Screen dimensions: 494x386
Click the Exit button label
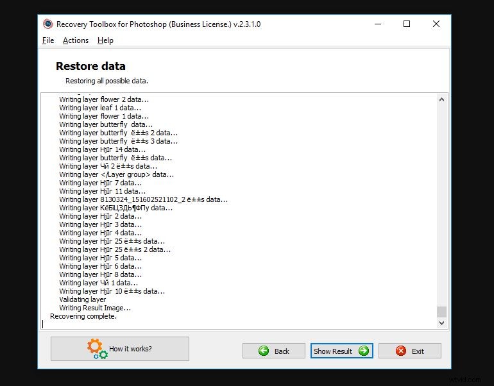tap(418, 351)
